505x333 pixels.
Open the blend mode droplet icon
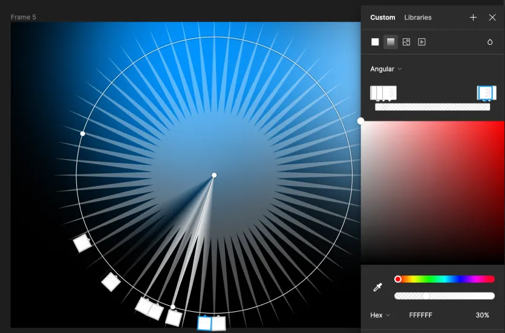[x=490, y=42]
